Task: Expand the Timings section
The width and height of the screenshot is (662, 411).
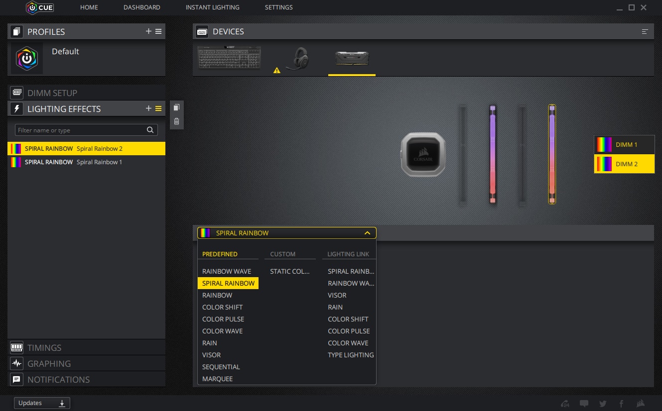Action: click(44, 348)
